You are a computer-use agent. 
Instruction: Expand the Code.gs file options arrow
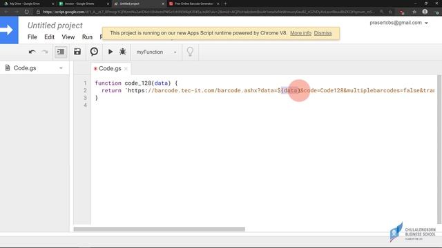[x=61, y=68]
